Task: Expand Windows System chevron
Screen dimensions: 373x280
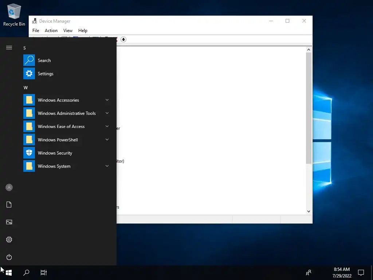Action: (107, 166)
